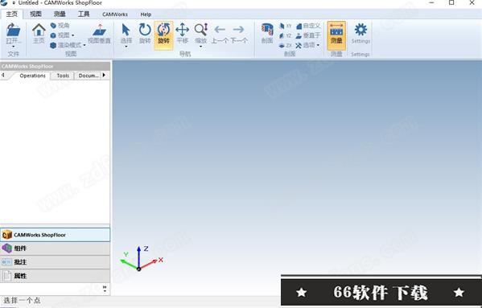482x308 pixels.
Task: Click the 自定义 custom section plane
Action: 308,26
